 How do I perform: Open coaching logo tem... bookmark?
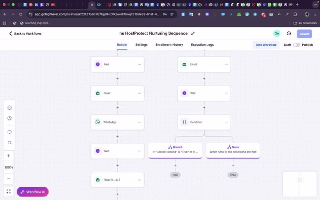(35, 23)
